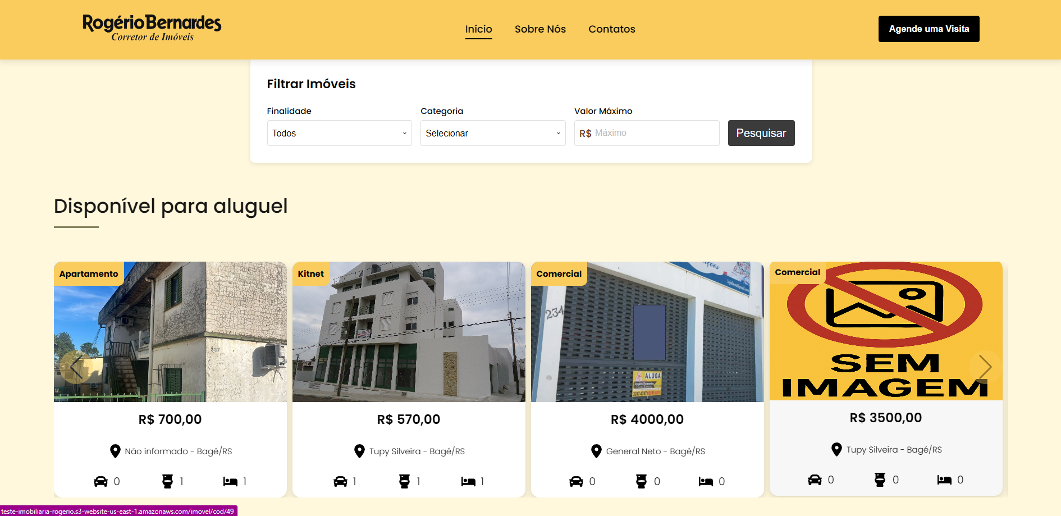
Task: Click bed icon on Kitnet R$ 570,00 listing
Action: click(x=468, y=481)
